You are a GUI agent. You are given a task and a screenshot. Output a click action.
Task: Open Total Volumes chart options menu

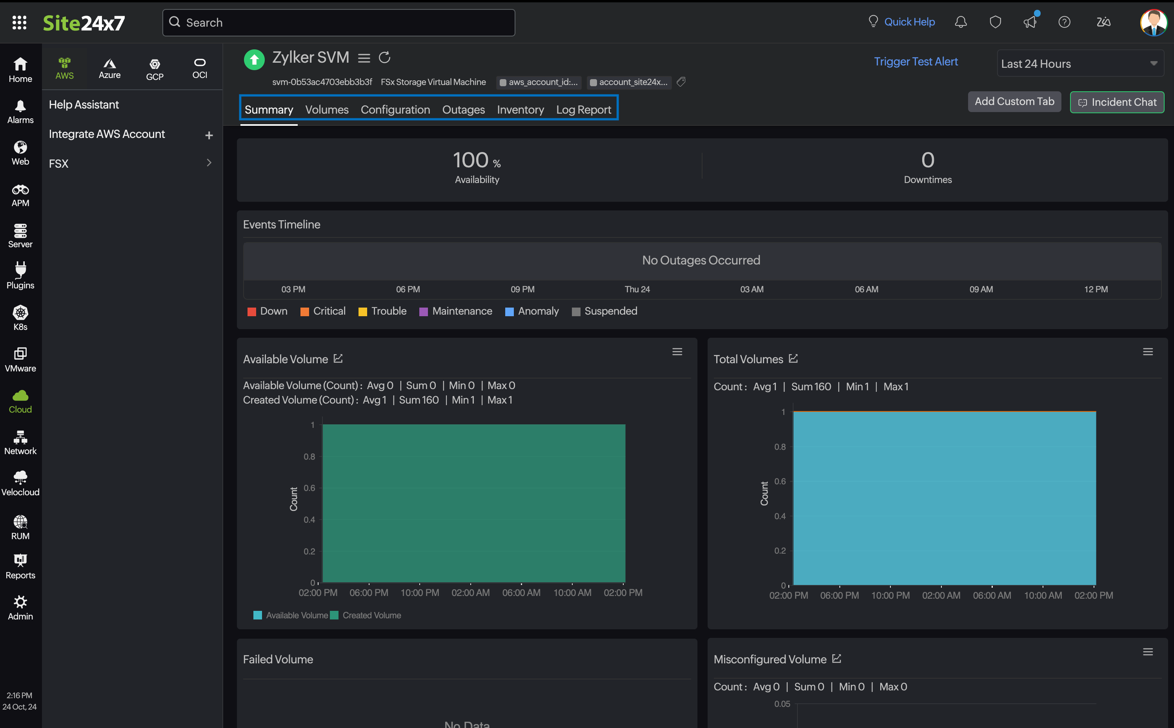tap(1147, 352)
